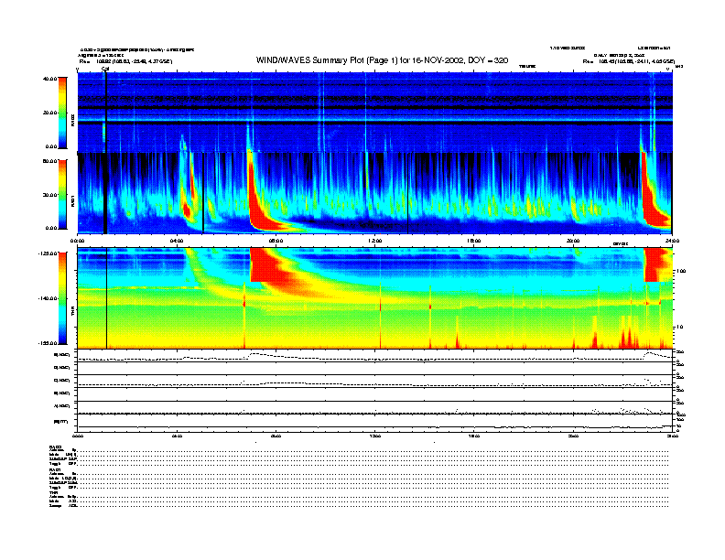
Task: Click the 04:00 tick label below RAD1 spectrogram
Action: 177,241
